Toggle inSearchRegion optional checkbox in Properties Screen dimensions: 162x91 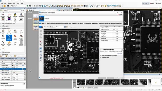pos(14,65)
